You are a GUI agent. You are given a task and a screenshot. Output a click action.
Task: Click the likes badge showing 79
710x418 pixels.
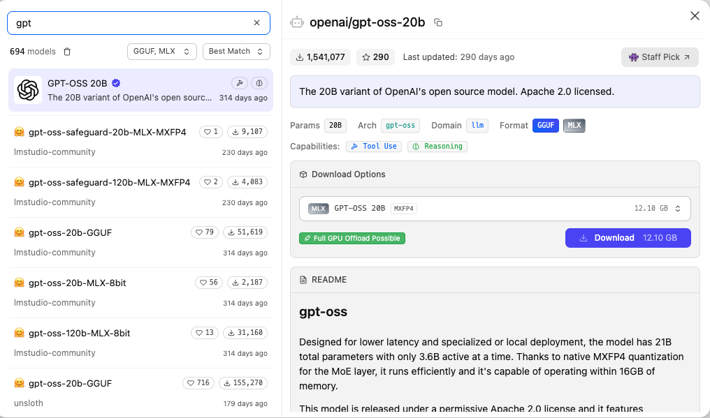(205, 232)
